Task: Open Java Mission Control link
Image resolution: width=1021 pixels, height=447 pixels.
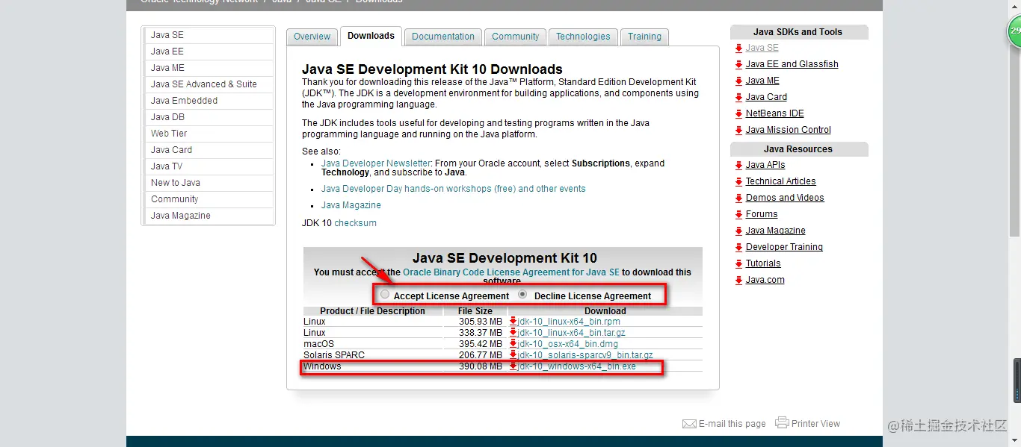Action: pyautogui.click(x=788, y=130)
